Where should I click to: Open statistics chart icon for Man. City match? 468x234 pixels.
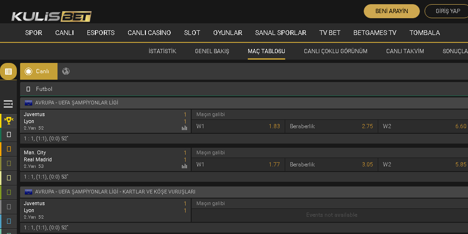tap(185, 166)
